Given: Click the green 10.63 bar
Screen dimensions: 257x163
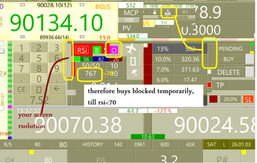Looking at the screenshot, I should click(148, 136).
